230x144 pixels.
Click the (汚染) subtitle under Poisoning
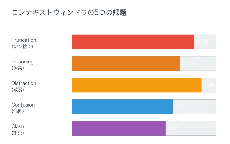click(x=18, y=68)
